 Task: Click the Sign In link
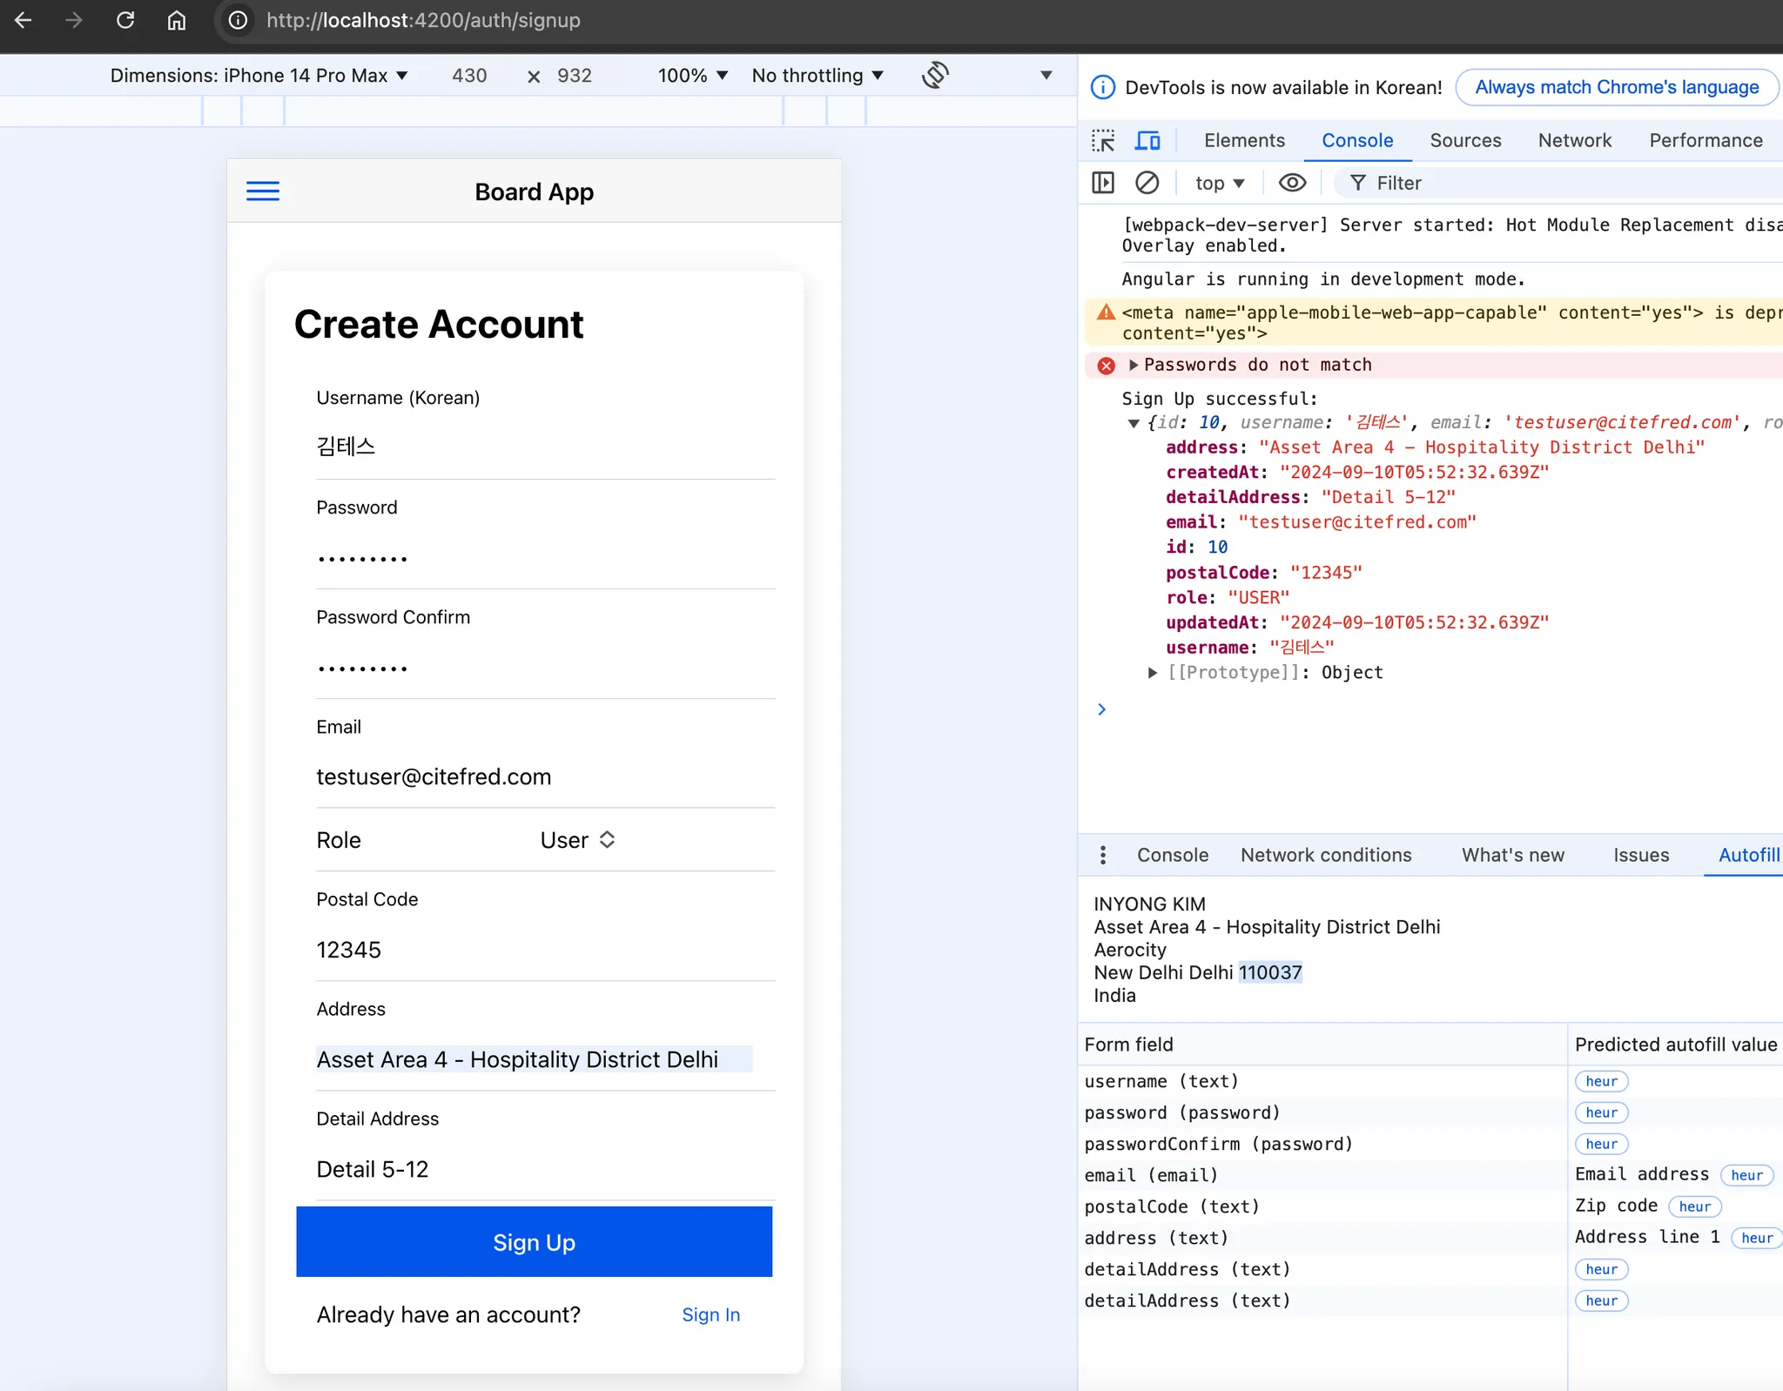(710, 1314)
